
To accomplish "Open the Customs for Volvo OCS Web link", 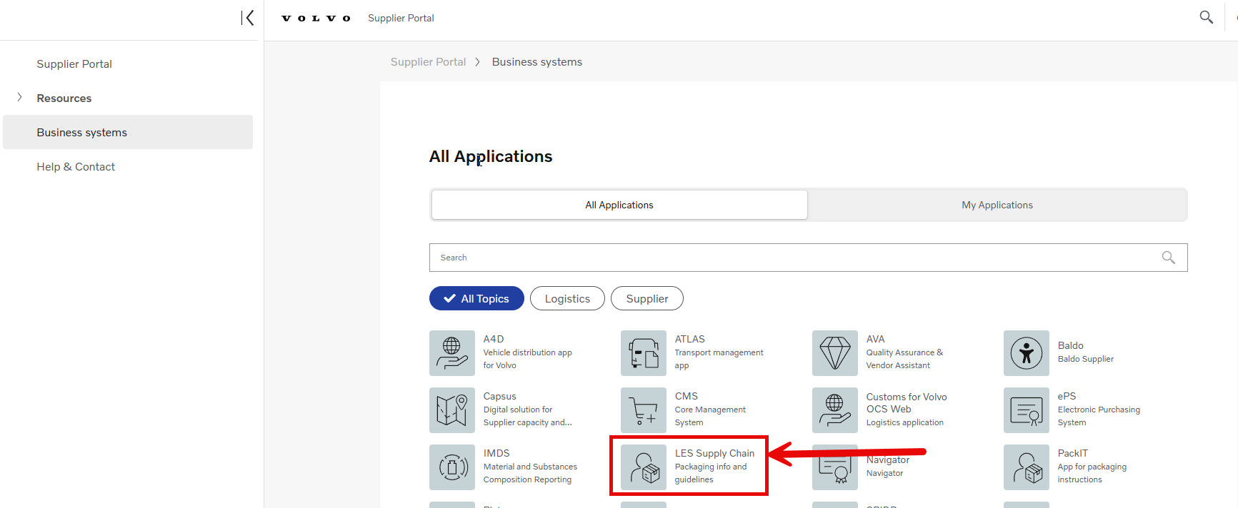I will coord(906,403).
